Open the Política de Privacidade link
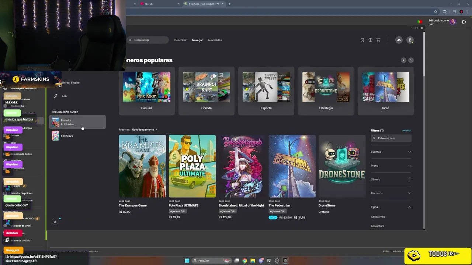The image size is (472, 265). (394, 251)
